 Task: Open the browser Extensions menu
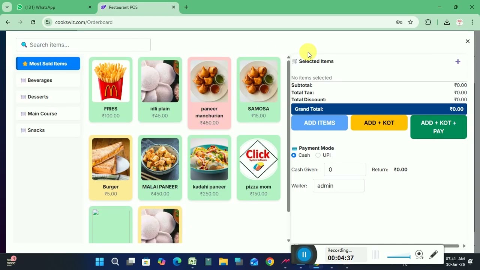428,22
